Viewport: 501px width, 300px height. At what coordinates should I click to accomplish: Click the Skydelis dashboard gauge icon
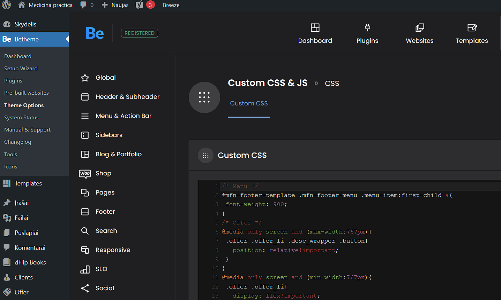pos(7,24)
